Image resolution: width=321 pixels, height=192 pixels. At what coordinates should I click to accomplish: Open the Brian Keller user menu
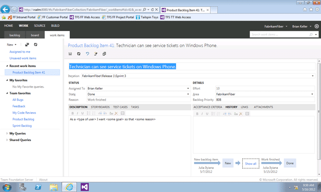pos(301,26)
